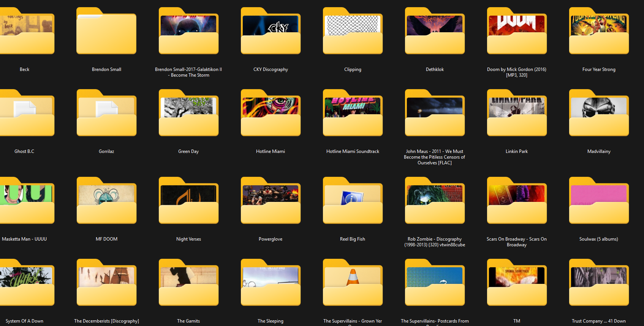Click the 'Powerglove' folder name
The width and height of the screenshot is (644, 326).
[x=271, y=239]
